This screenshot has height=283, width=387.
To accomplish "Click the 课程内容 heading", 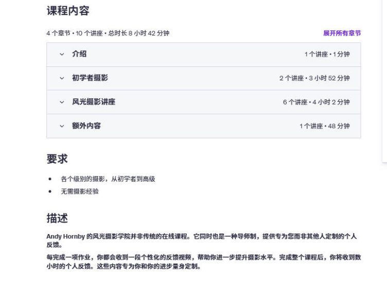I will (x=68, y=11).
